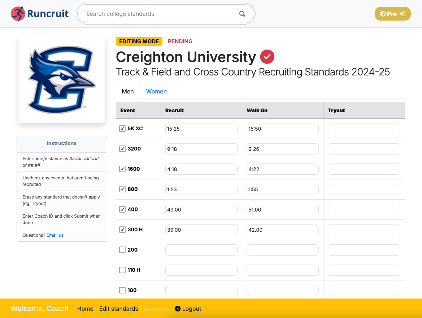Click the 800 Recruit field 1:53
The image size is (422, 318).
[201, 189]
